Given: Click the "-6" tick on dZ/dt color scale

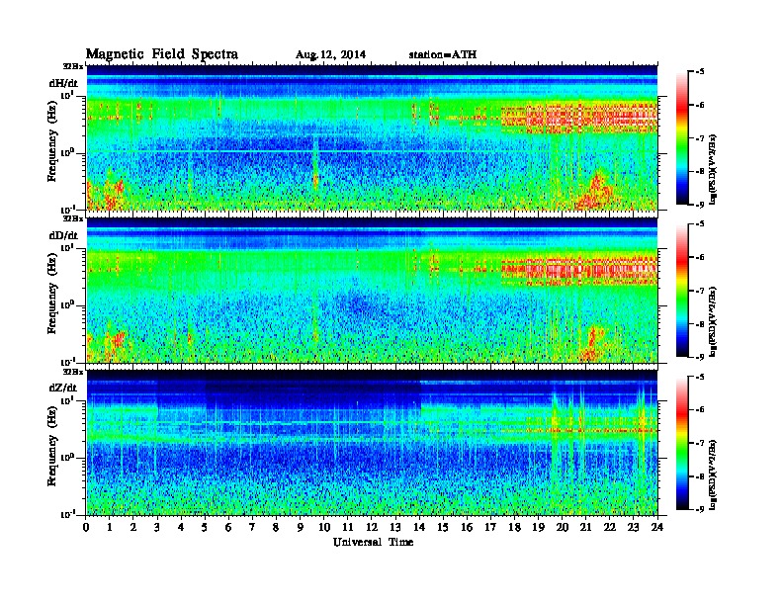Looking at the screenshot, I should tap(700, 410).
